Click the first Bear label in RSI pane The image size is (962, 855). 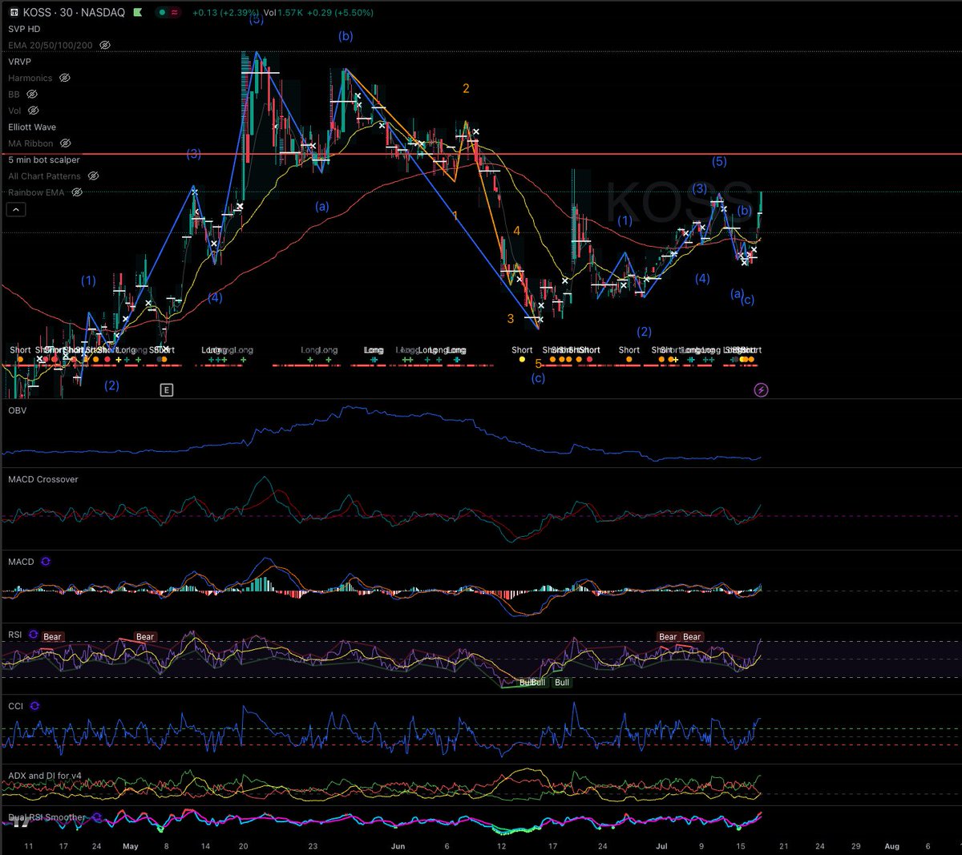(x=52, y=637)
